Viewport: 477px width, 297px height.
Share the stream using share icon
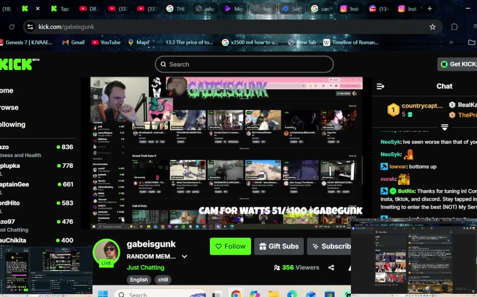pyautogui.click(x=331, y=267)
